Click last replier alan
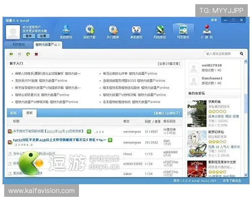Image resolution: width=252 pixels, height=201 pixels. (x=166, y=141)
